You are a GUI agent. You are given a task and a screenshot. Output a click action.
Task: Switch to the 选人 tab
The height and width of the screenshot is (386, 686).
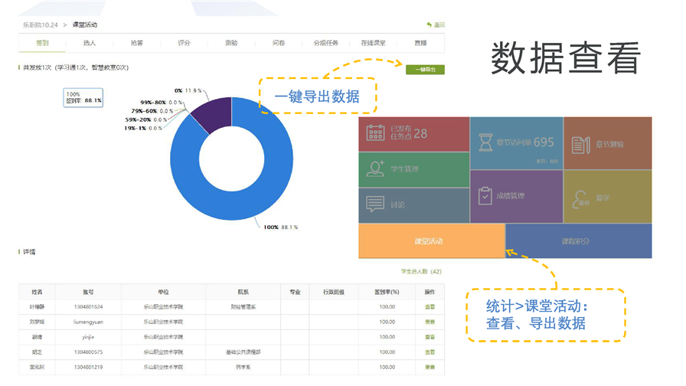tap(90, 43)
